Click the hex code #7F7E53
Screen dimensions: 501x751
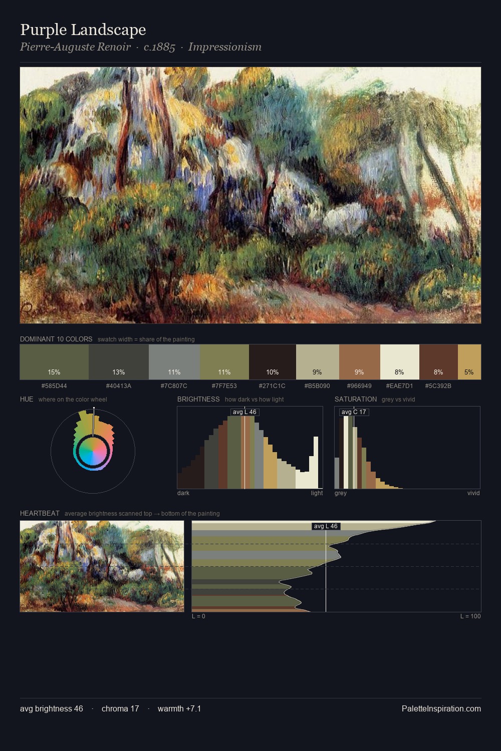click(x=224, y=386)
